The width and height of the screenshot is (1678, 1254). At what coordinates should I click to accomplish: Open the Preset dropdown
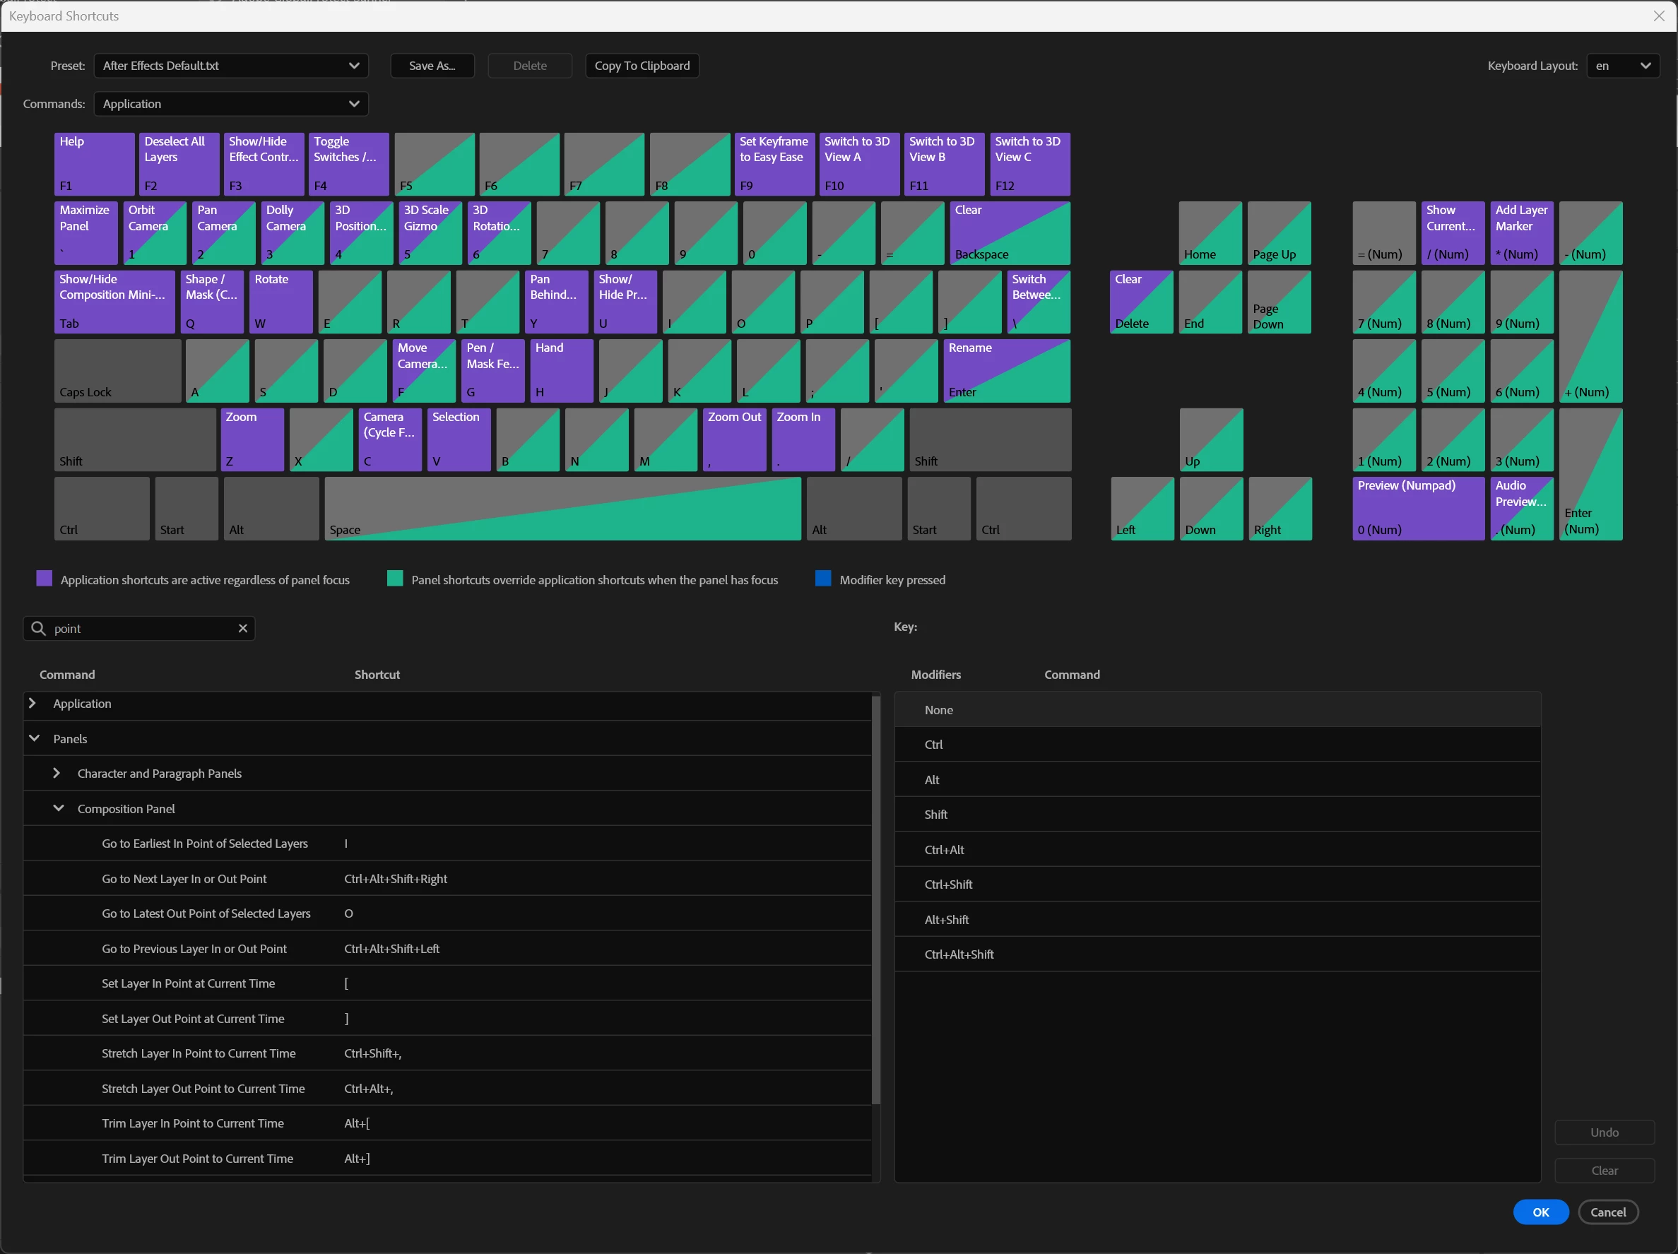tap(230, 66)
